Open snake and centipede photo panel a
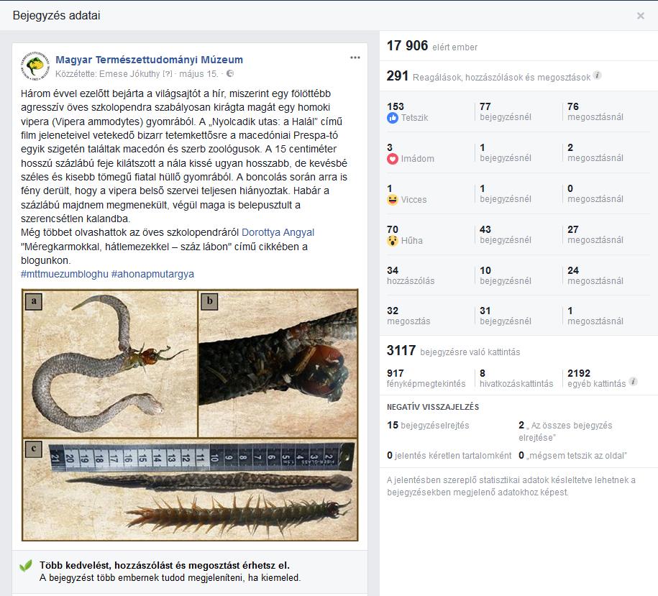This screenshot has height=596, width=658. pos(109,364)
